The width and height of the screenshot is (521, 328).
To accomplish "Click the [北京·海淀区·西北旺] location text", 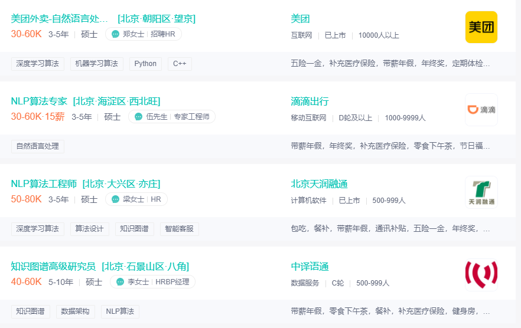I will click(x=116, y=101).
